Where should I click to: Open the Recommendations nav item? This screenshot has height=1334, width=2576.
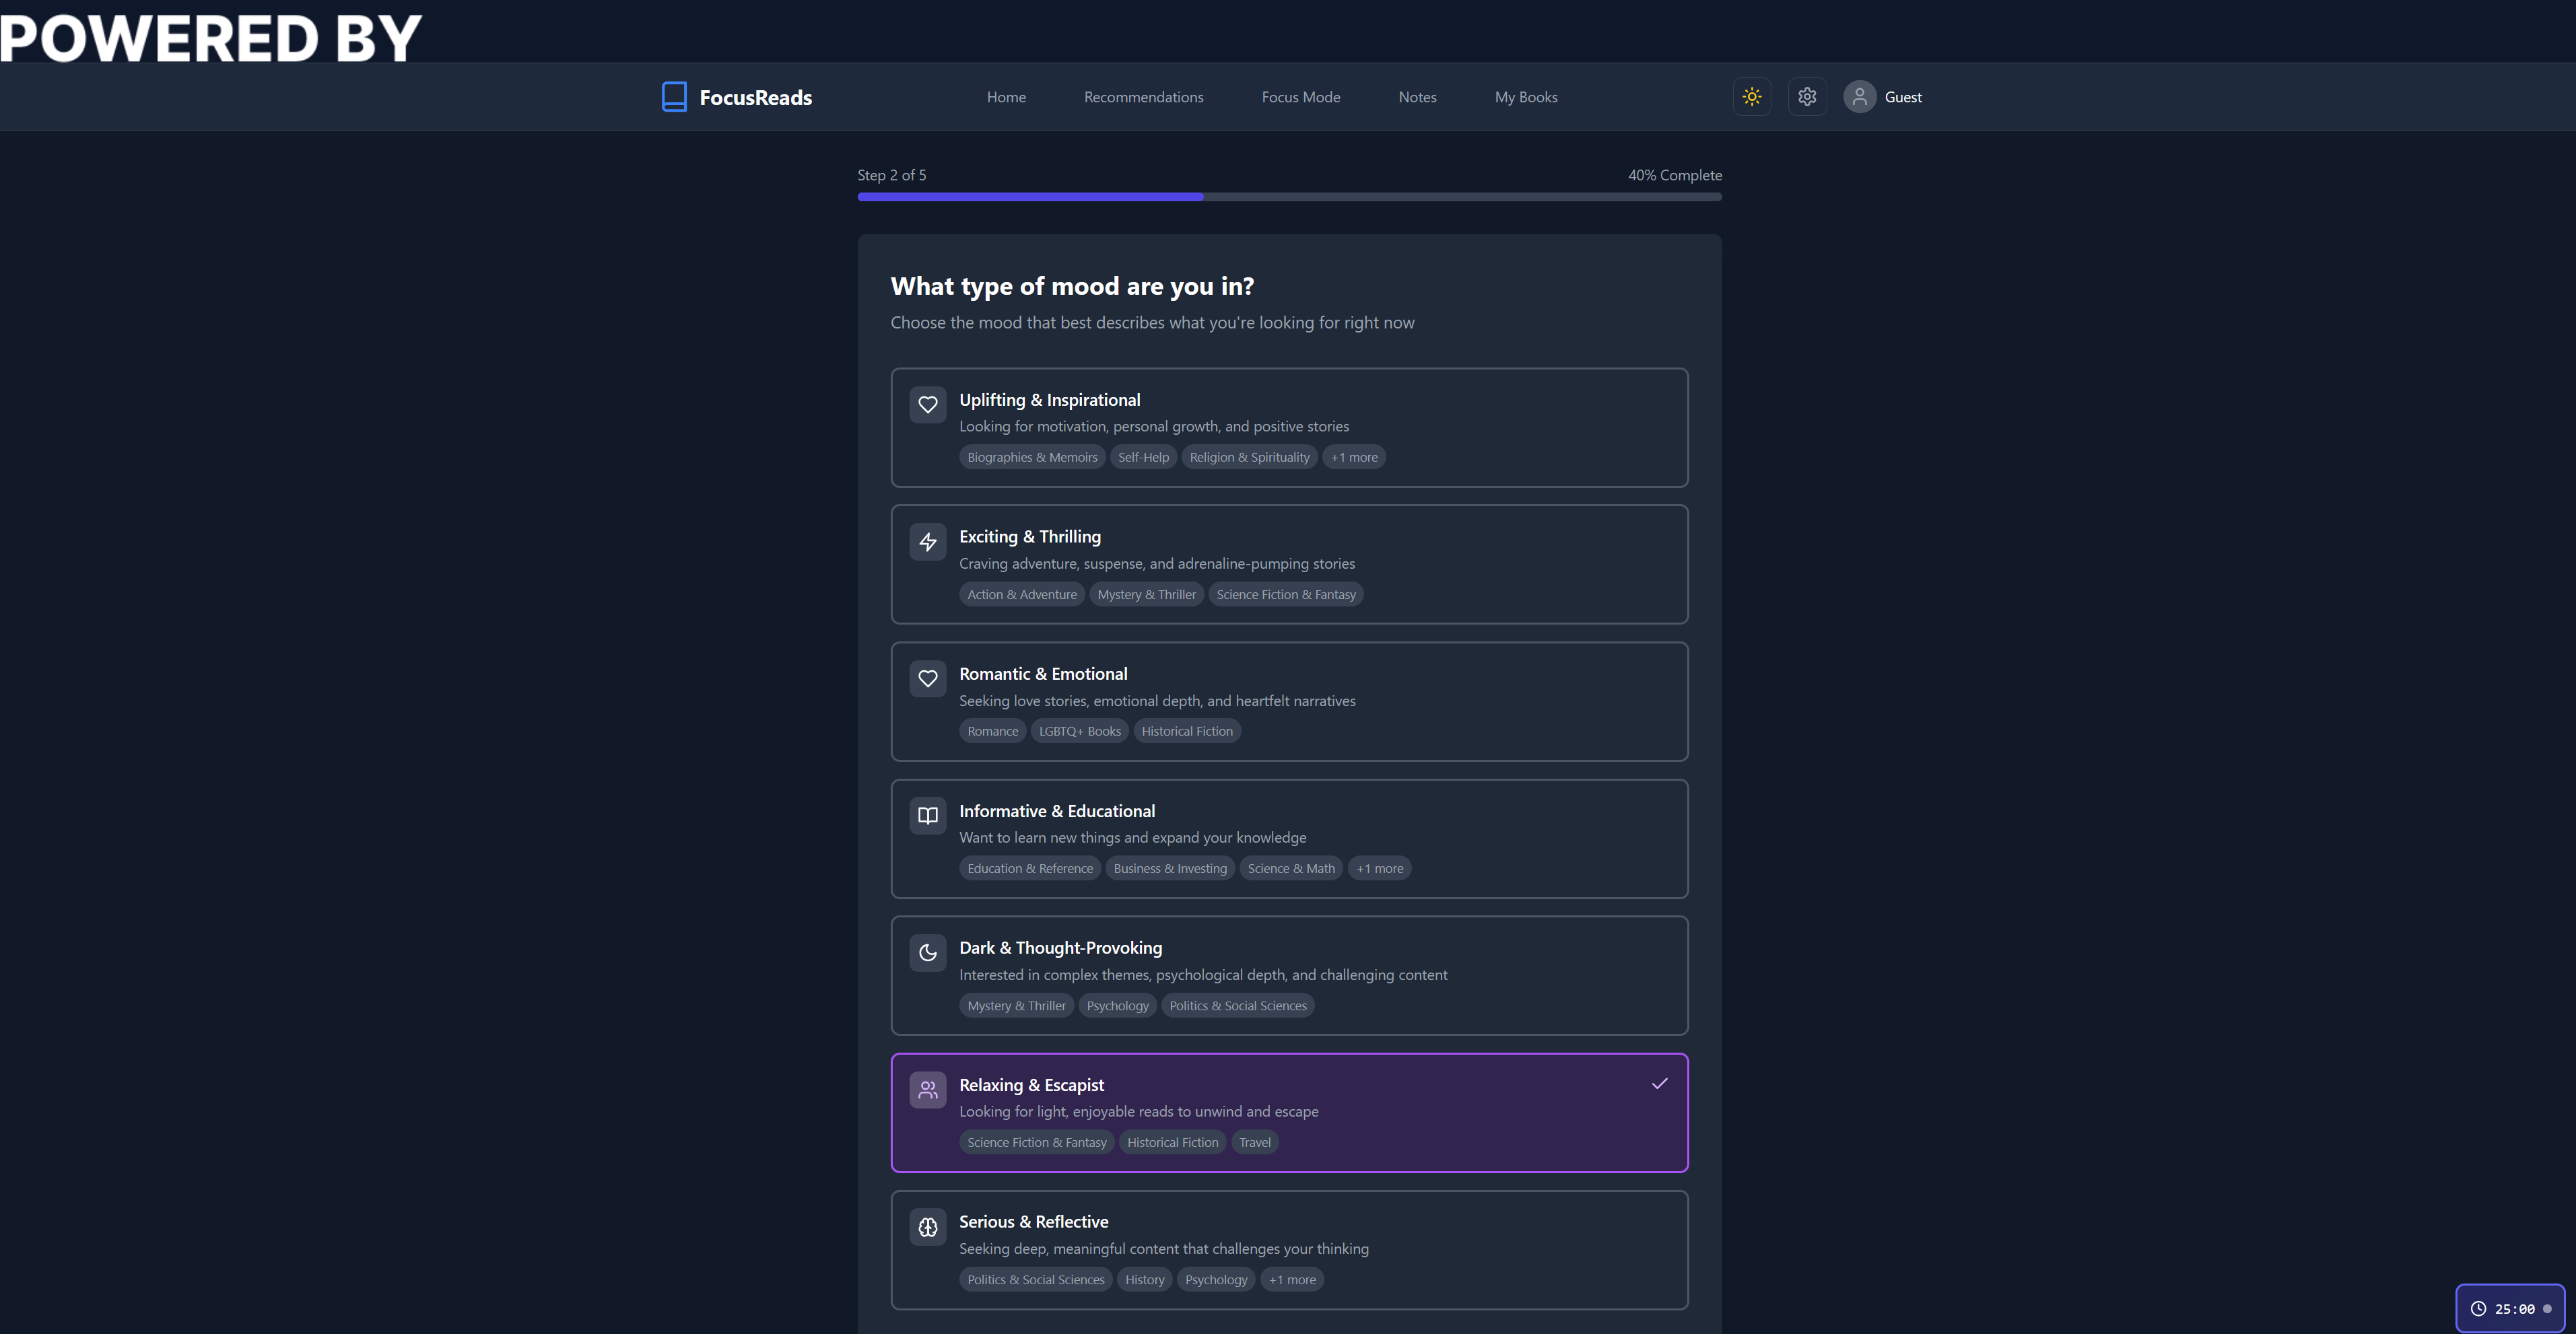[x=1143, y=97]
